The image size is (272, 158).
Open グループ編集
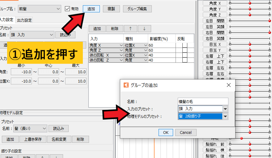137,9
